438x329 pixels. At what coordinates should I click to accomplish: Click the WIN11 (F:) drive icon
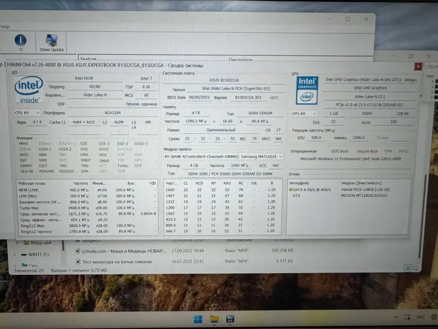pos(24,254)
